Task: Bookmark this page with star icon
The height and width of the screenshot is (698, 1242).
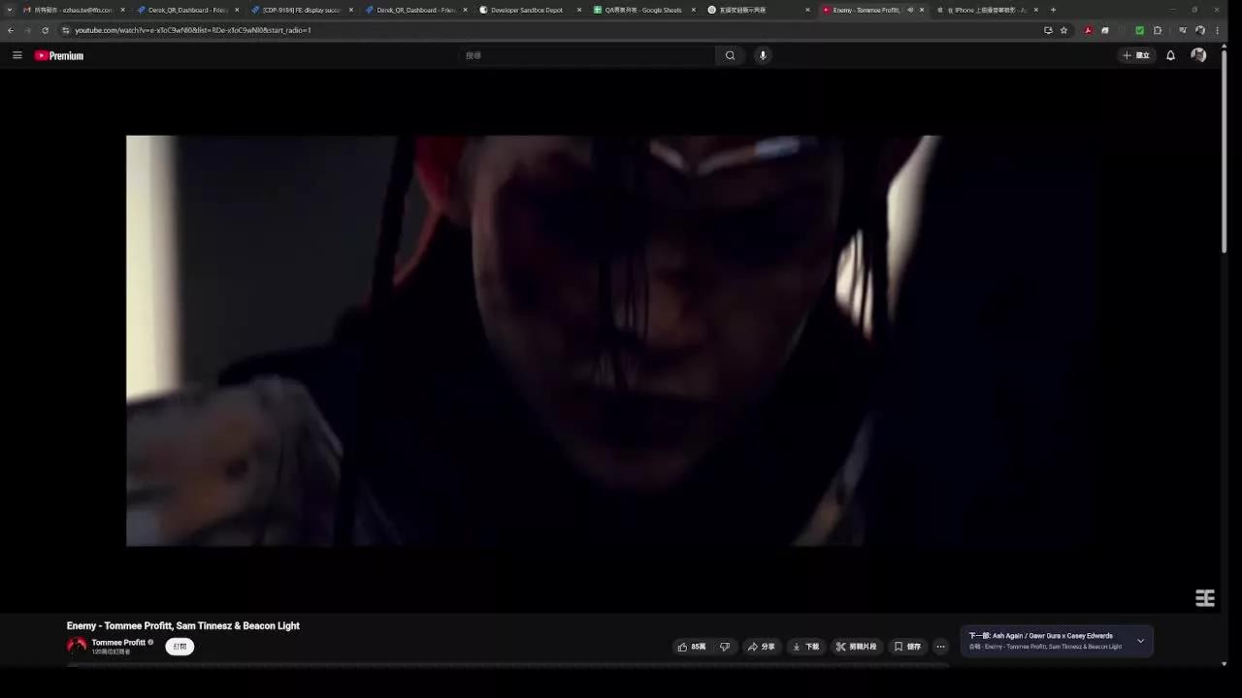Action: click(1063, 30)
